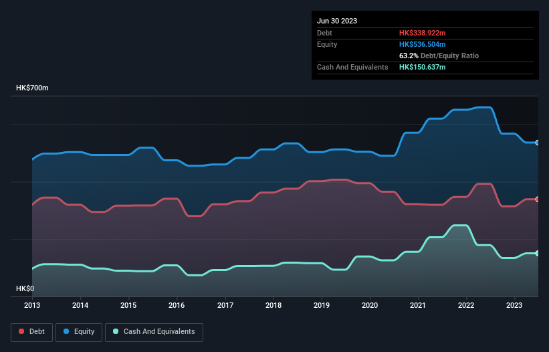
Task: Click the Debt endpoint marker on chart
Action: [538, 199]
